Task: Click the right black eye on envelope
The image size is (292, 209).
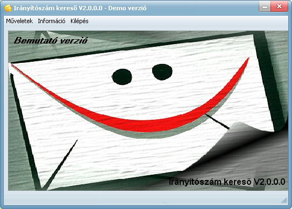Action: (x=162, y=72)
